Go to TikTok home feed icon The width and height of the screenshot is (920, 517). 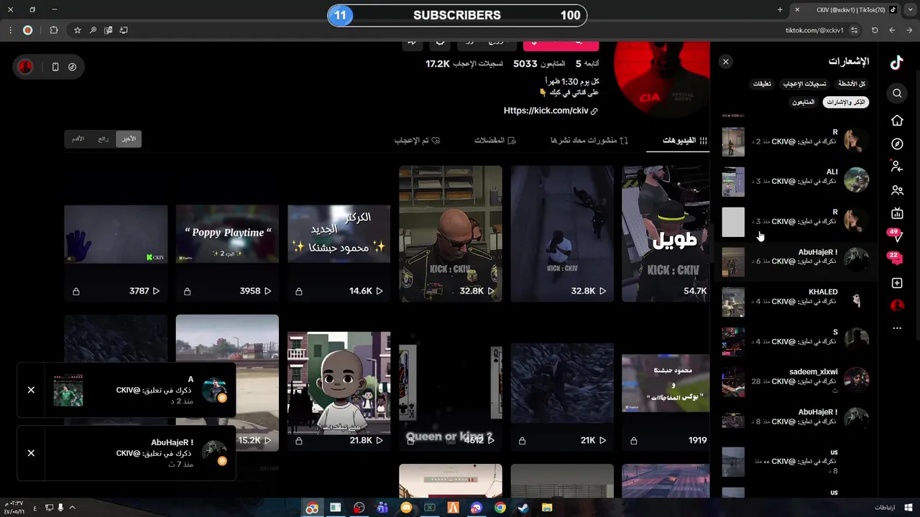tap(897, 121)
